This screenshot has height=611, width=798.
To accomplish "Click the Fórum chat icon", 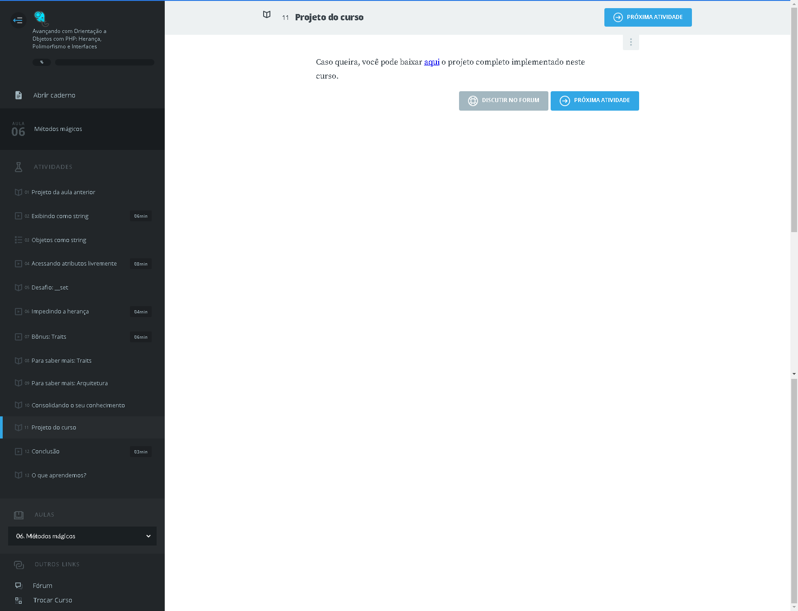I will [x=19, y=586].
